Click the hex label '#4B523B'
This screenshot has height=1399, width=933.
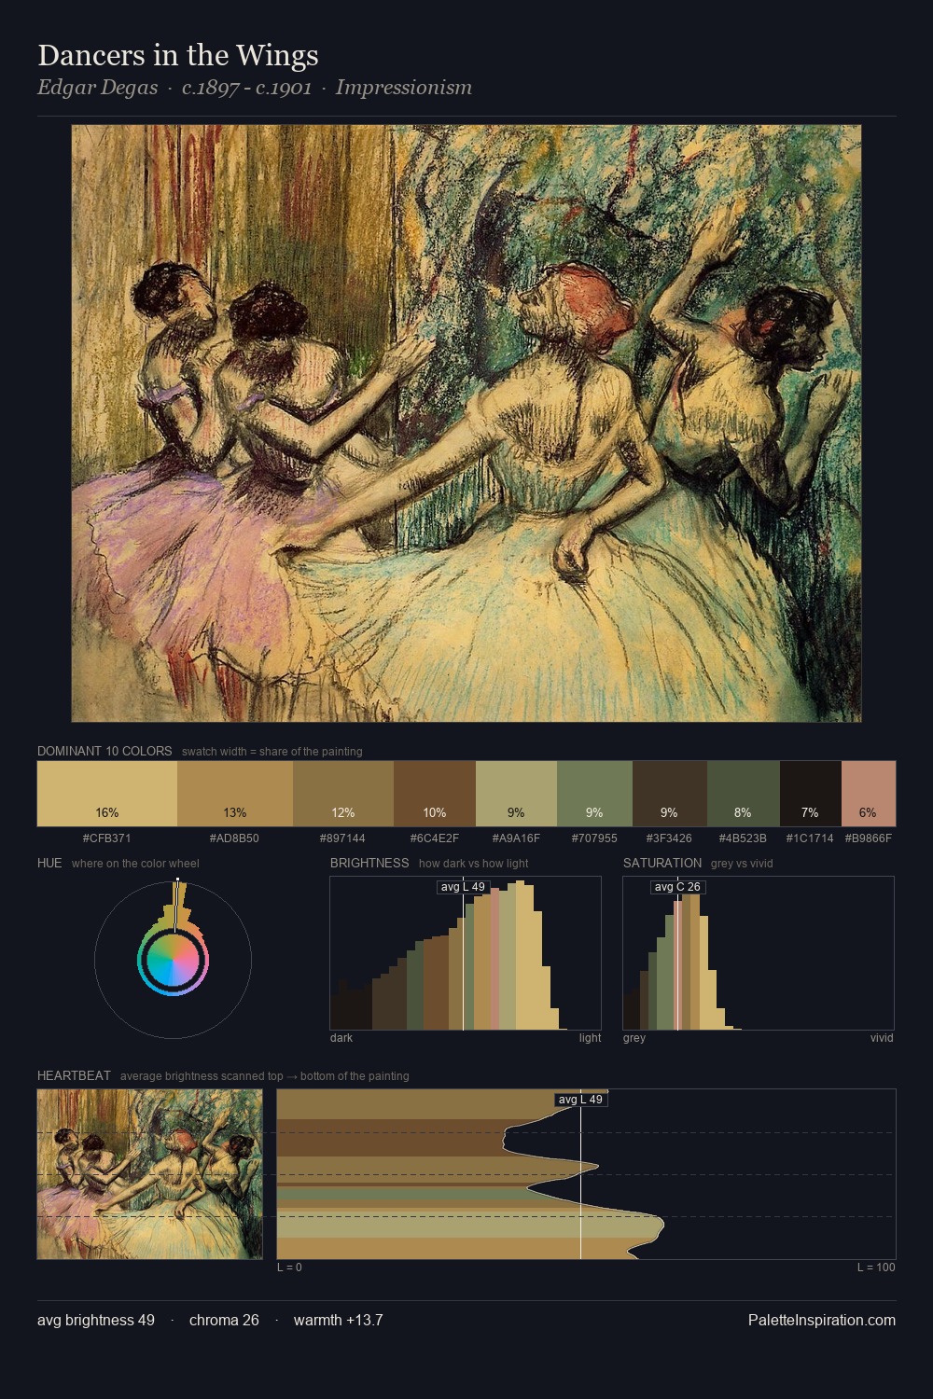click(743, 838)
